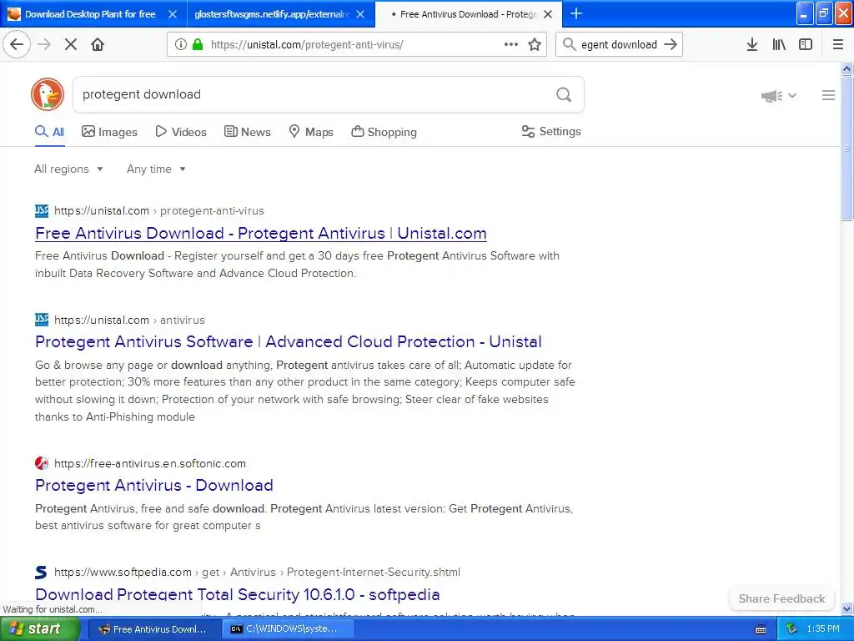Image resolution: width=854 pixels, height=641 pixels.
Task: Open Protegent Antivirus - Download softonic link
Action: [154, 485]
